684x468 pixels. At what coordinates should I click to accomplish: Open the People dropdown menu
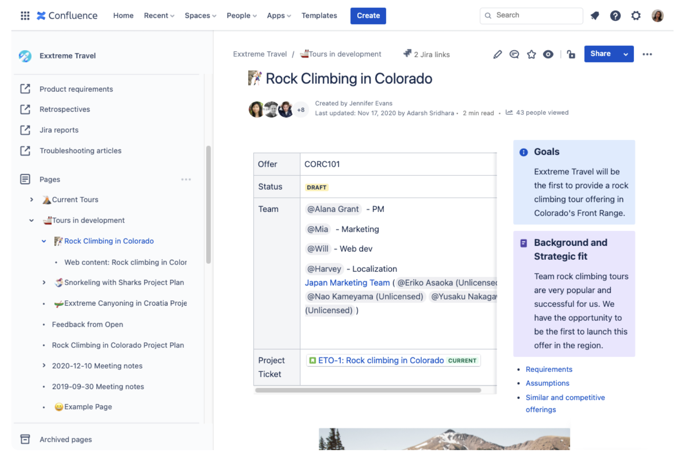(x=242, y=16)
